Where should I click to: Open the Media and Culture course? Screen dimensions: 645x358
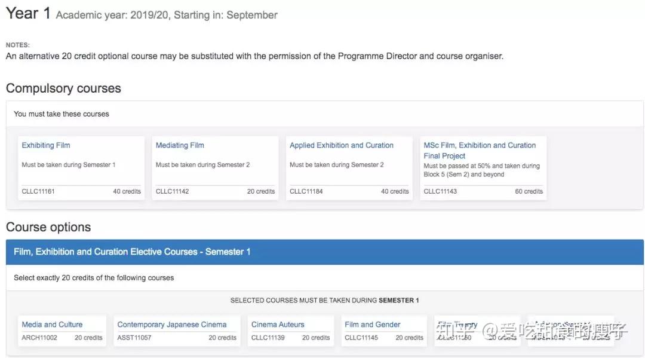52,325
